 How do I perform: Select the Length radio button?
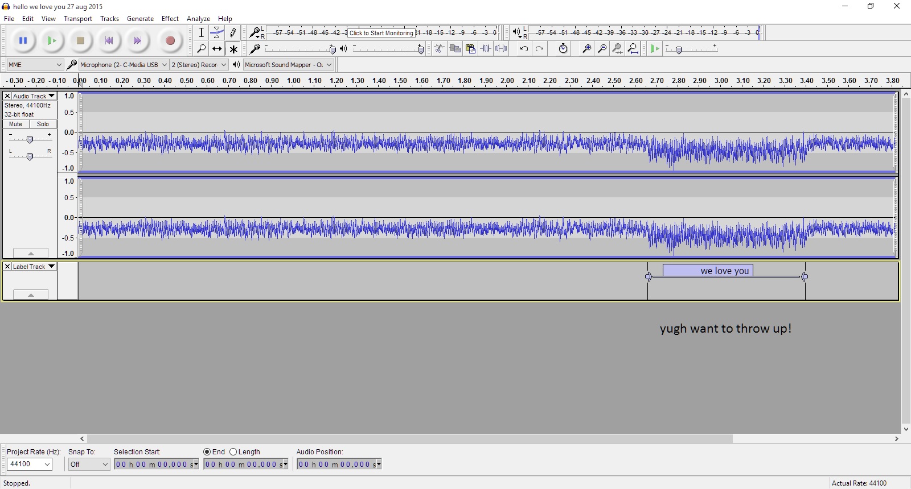click(x=233, y=452)
